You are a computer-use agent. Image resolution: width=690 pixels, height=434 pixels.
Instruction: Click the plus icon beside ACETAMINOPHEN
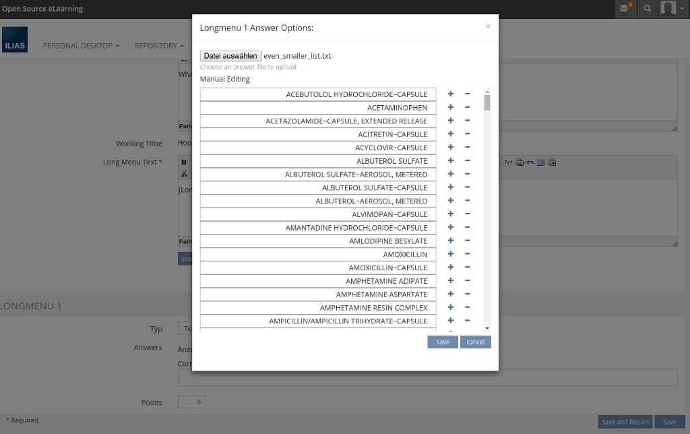point(450,107)
